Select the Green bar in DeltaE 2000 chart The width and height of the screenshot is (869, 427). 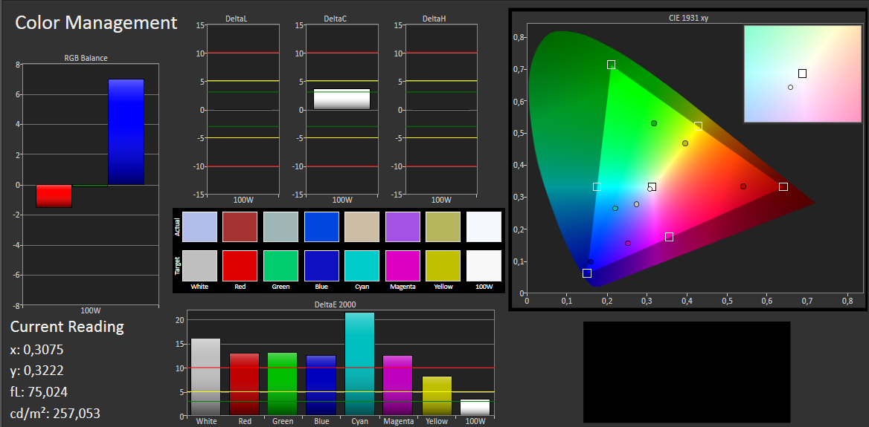click(283, 384)
